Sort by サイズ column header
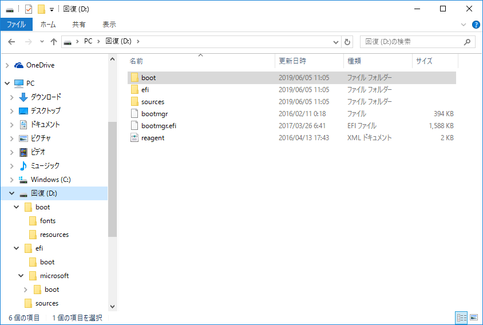 435,61
